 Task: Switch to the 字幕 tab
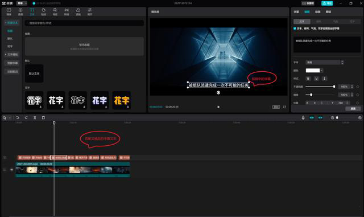(x=296, y=11)
